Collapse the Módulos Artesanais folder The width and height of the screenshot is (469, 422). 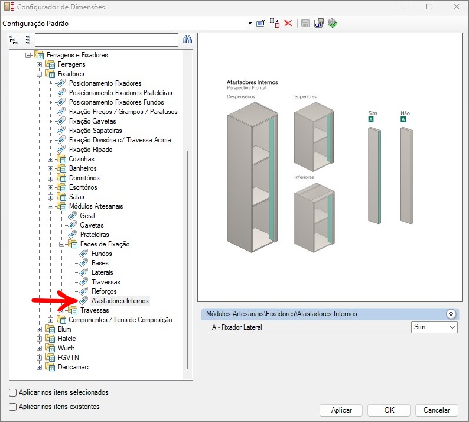point(51,206)
